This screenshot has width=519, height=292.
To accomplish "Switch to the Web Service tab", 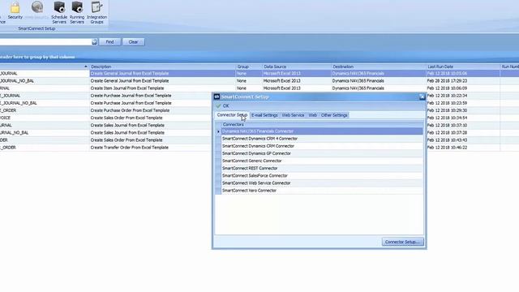I will 293,115.
